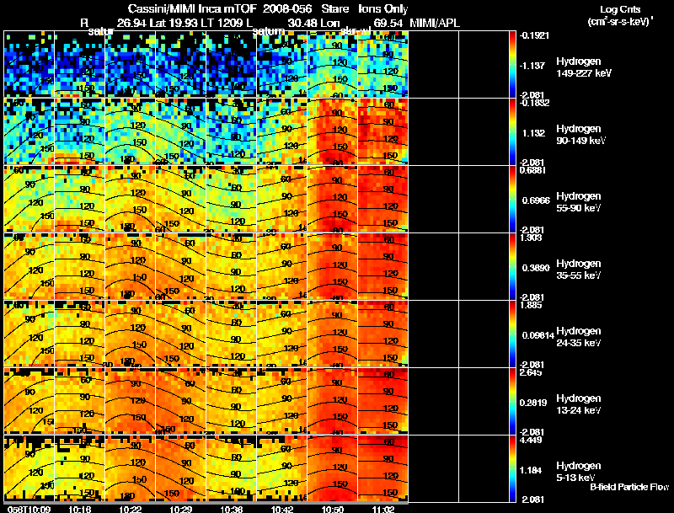
Task: Click the 11:02 time label
Action: click(x=382, y=509)
